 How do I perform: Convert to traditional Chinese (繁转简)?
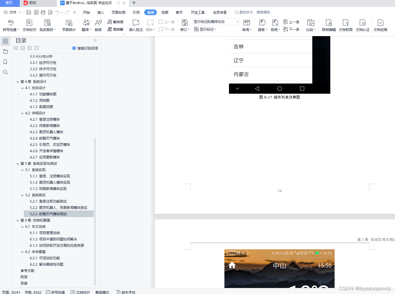click(x=115, y=22)
